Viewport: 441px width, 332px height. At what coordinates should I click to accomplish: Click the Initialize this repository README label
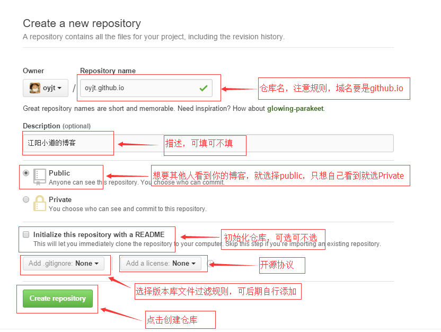[99, 234]
